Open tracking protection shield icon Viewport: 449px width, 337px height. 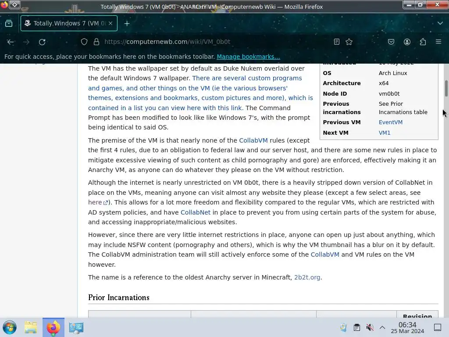tap(84, 42)
